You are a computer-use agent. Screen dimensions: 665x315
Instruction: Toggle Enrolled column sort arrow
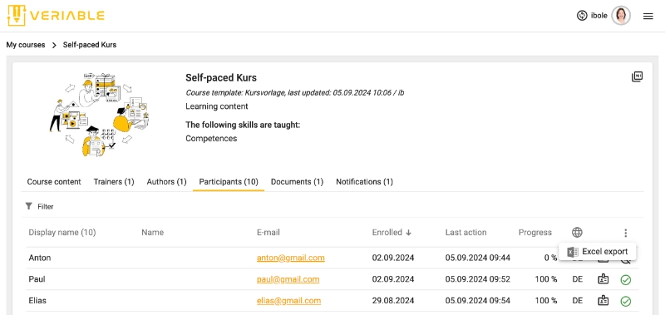[x=408, y=233]
